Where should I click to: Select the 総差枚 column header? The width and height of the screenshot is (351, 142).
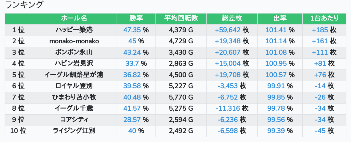(232, 18)
